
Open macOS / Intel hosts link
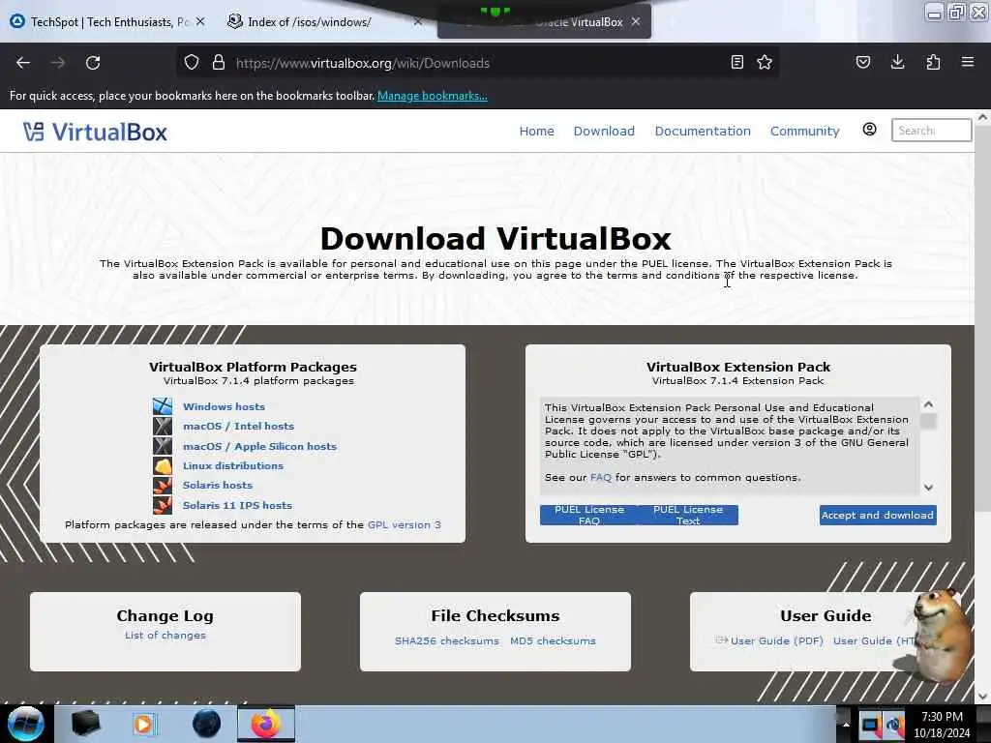tap(238, 426)
